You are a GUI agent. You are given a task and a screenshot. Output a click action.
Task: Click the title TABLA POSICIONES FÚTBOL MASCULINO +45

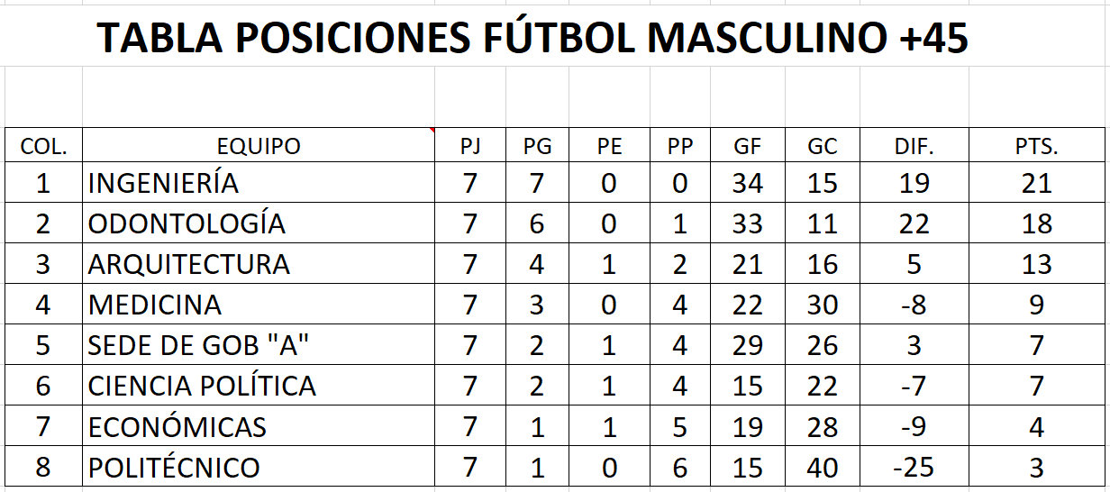[532, 38]
